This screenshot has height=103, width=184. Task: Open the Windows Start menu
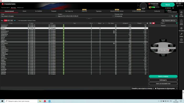click(2, 101)
